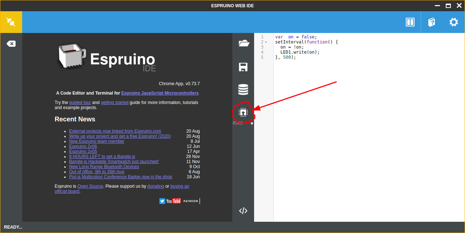Open the settings gear
The height and width of the screenshot is (233, 465).
point(453,22)
